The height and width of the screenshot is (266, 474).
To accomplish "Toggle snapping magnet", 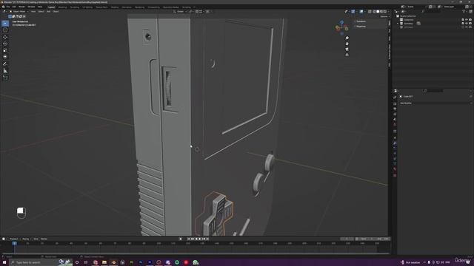I will [x=197, y=12].
